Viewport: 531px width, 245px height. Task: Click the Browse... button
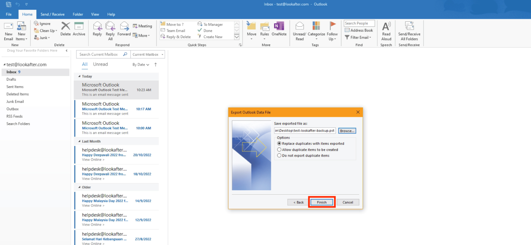point(347,131)
